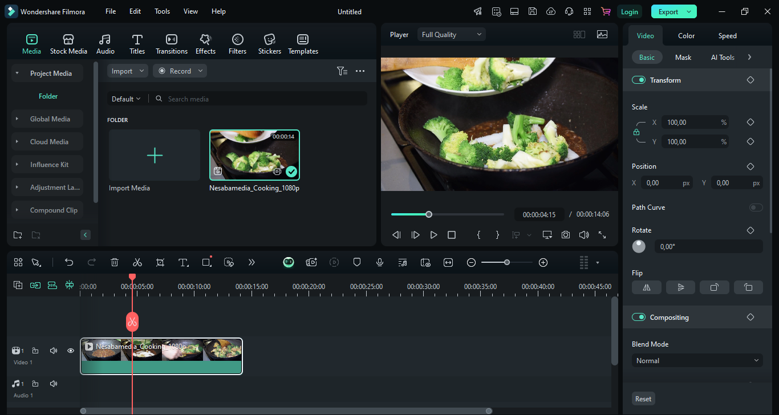Click the delete trash icon
This screenshot has height=415, width=779.
pyautogui.click(x=115, y=262)
